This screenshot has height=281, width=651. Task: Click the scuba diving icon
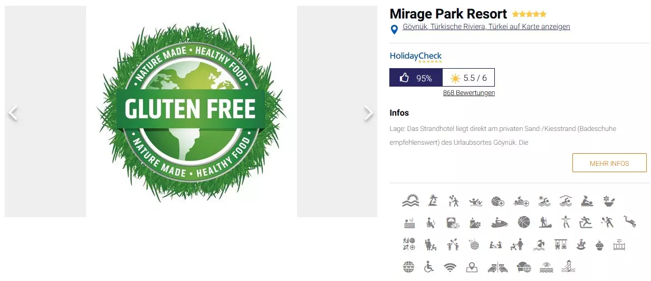[x=630, y=222]
